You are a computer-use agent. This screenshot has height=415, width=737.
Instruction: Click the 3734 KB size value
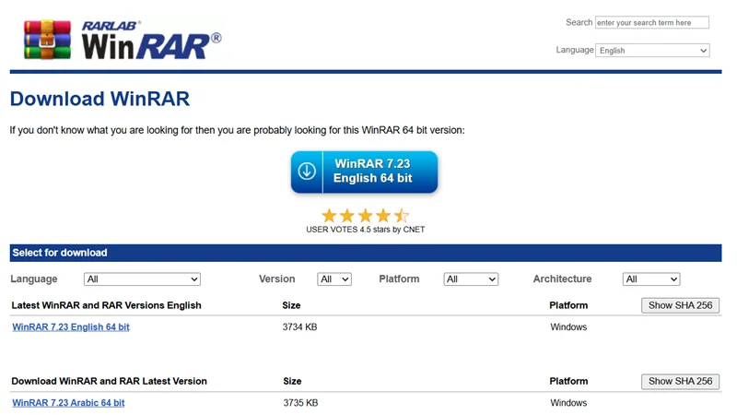tap(300, 327)
